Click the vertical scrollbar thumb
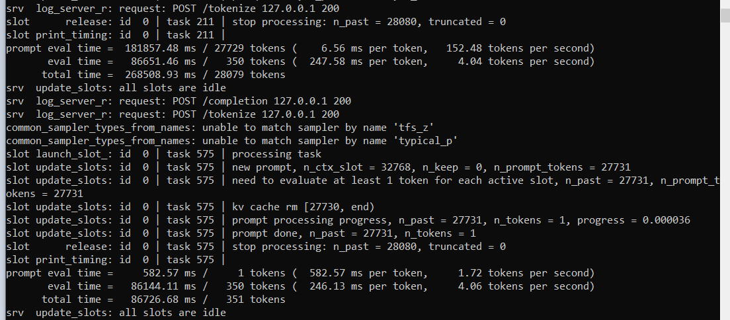Image resolution: width=730 pixels, height=320 pixels. point(725,13)
